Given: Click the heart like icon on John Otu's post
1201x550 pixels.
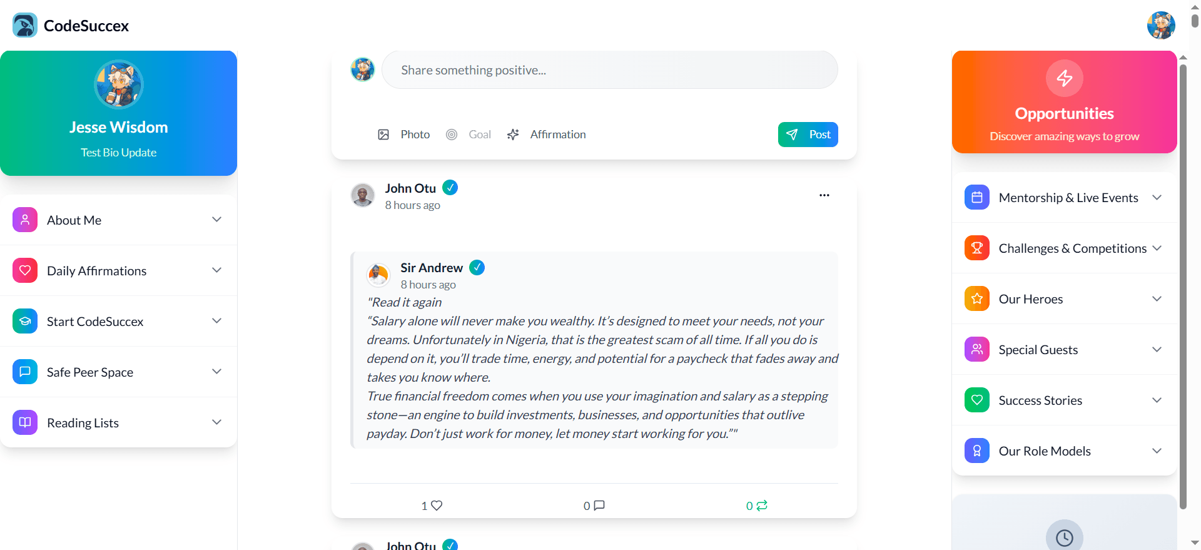Looking at the screenshot, I should 436,506.
